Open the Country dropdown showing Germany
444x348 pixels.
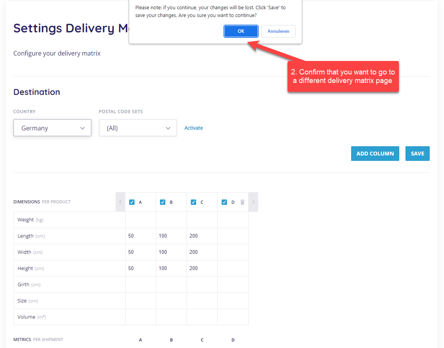(52, 128)
